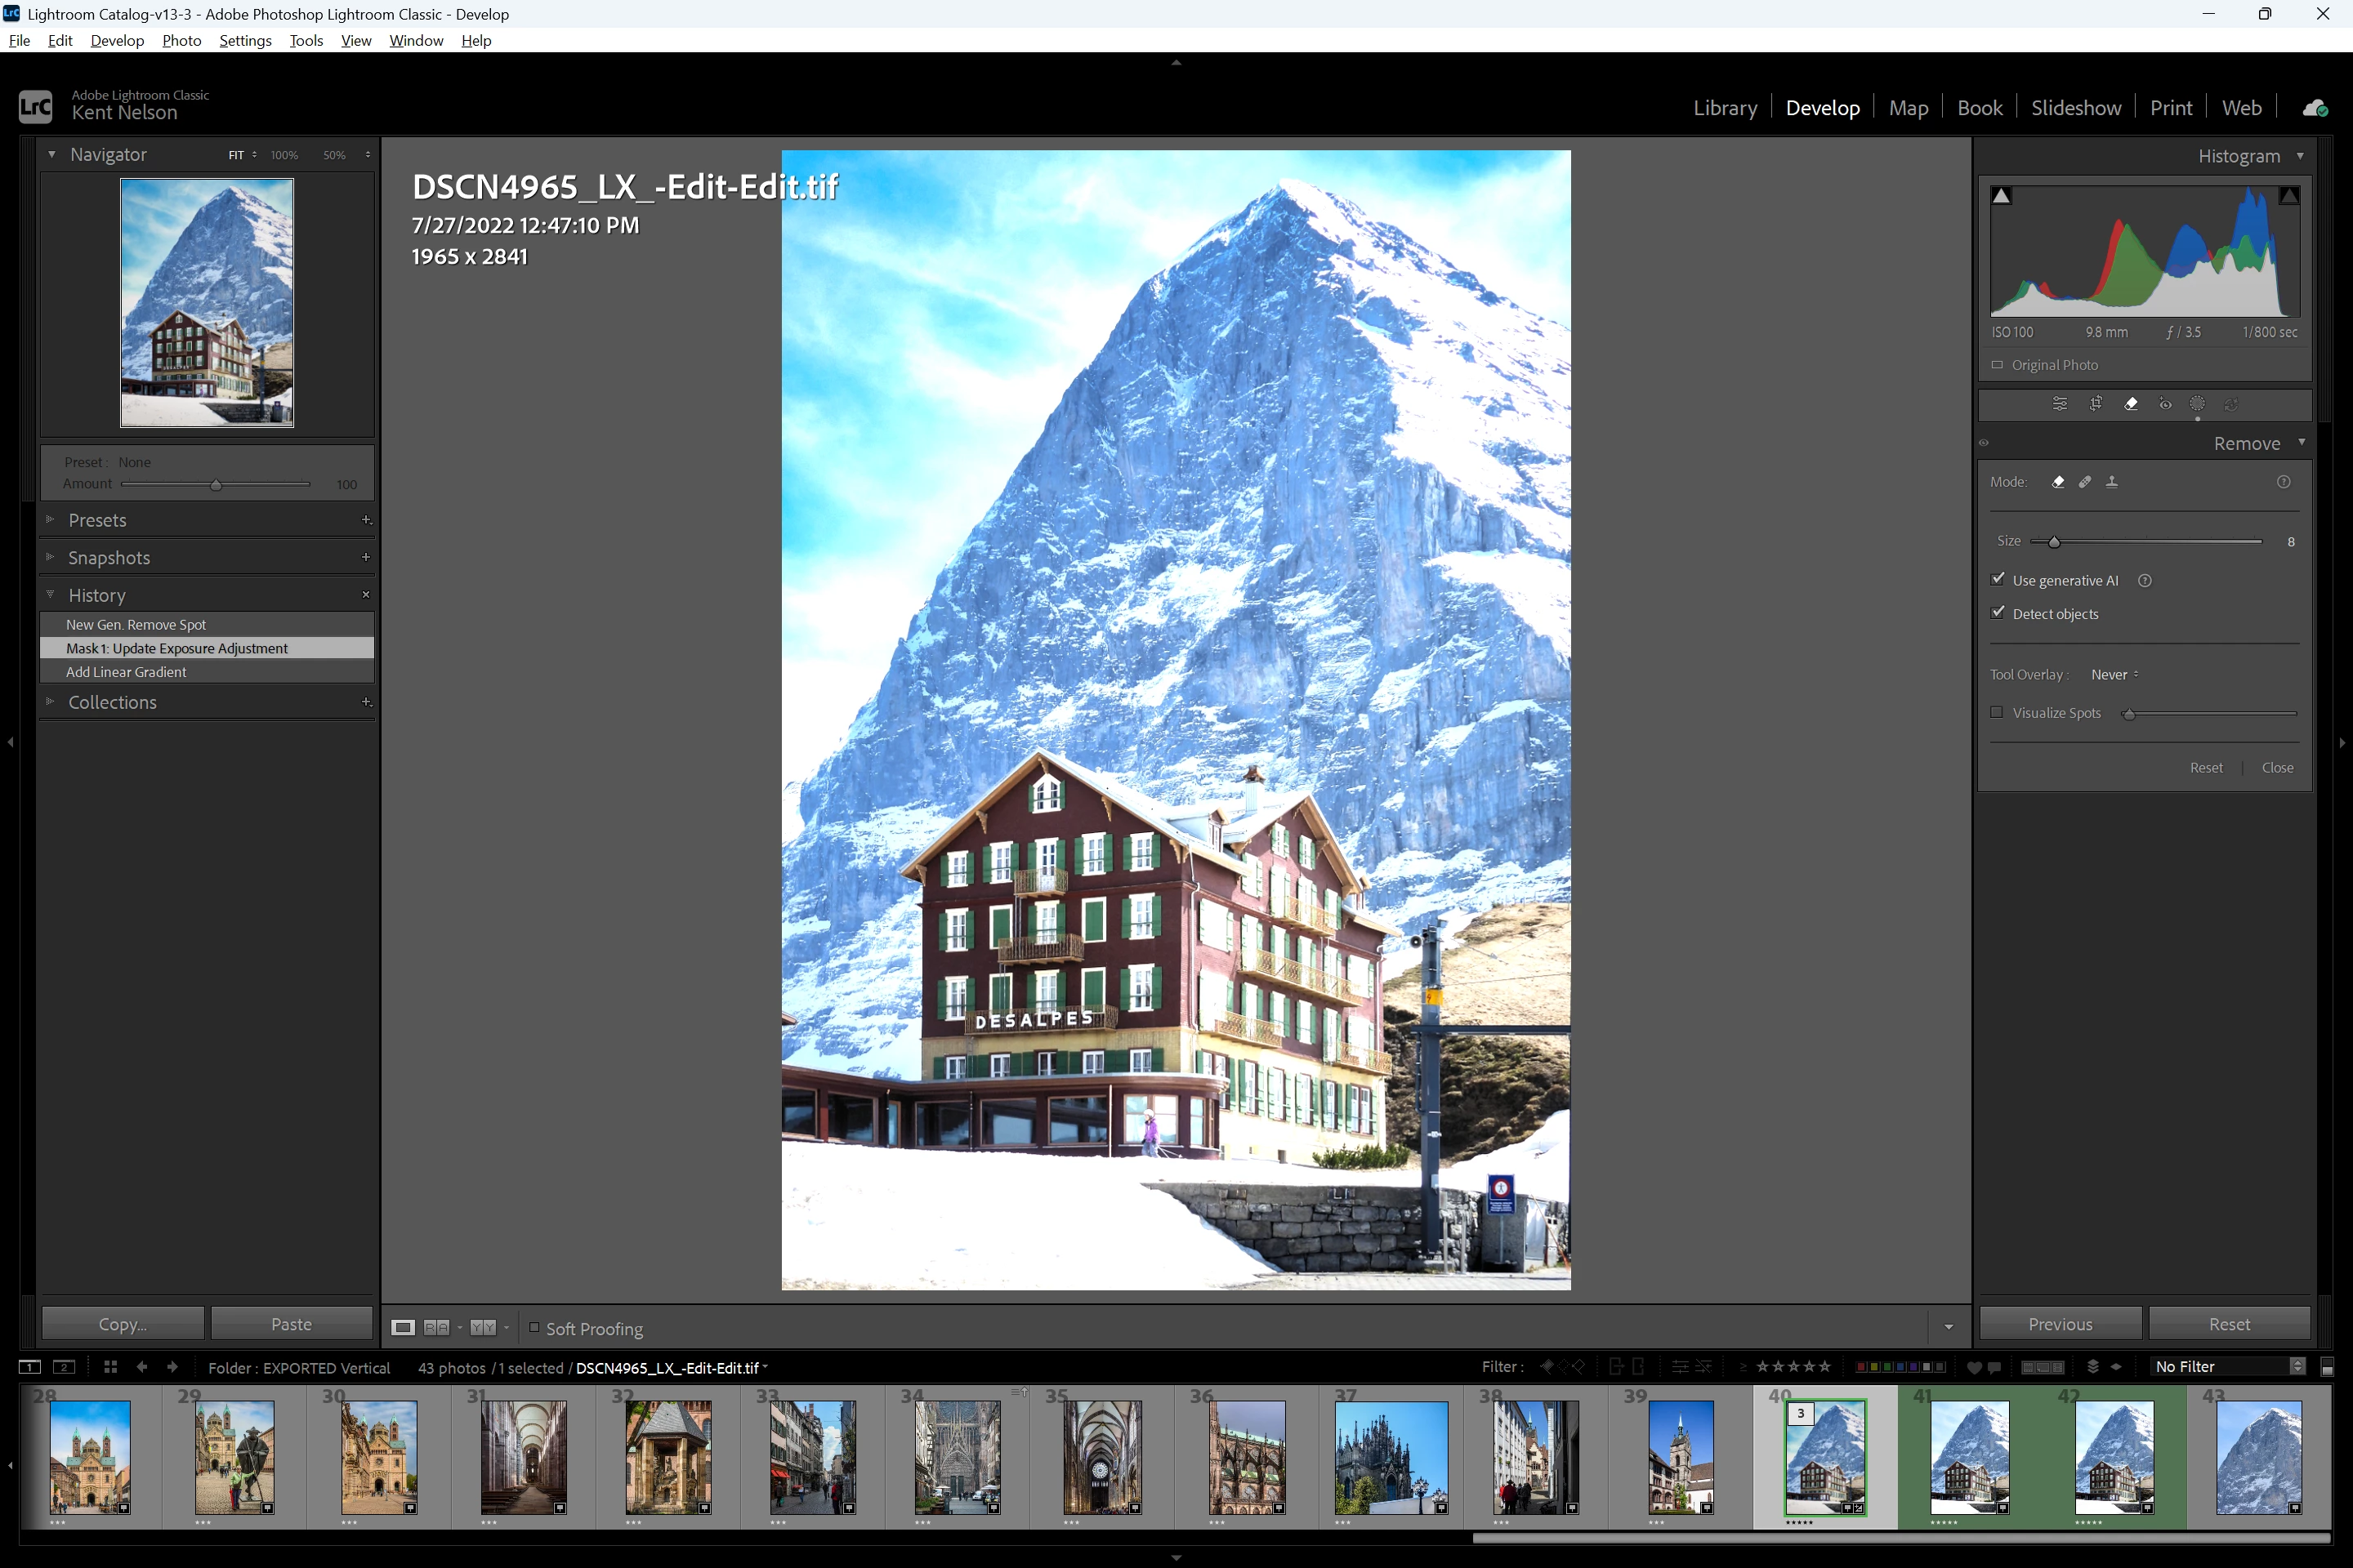Open the Masking tool icon
The height and width of the screenshot is (1568, 2353).
point(2197,404)
